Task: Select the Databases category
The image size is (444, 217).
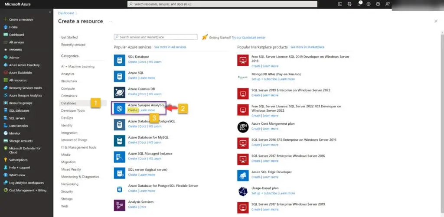Action: pyautogui.click(x=69, y=103)
